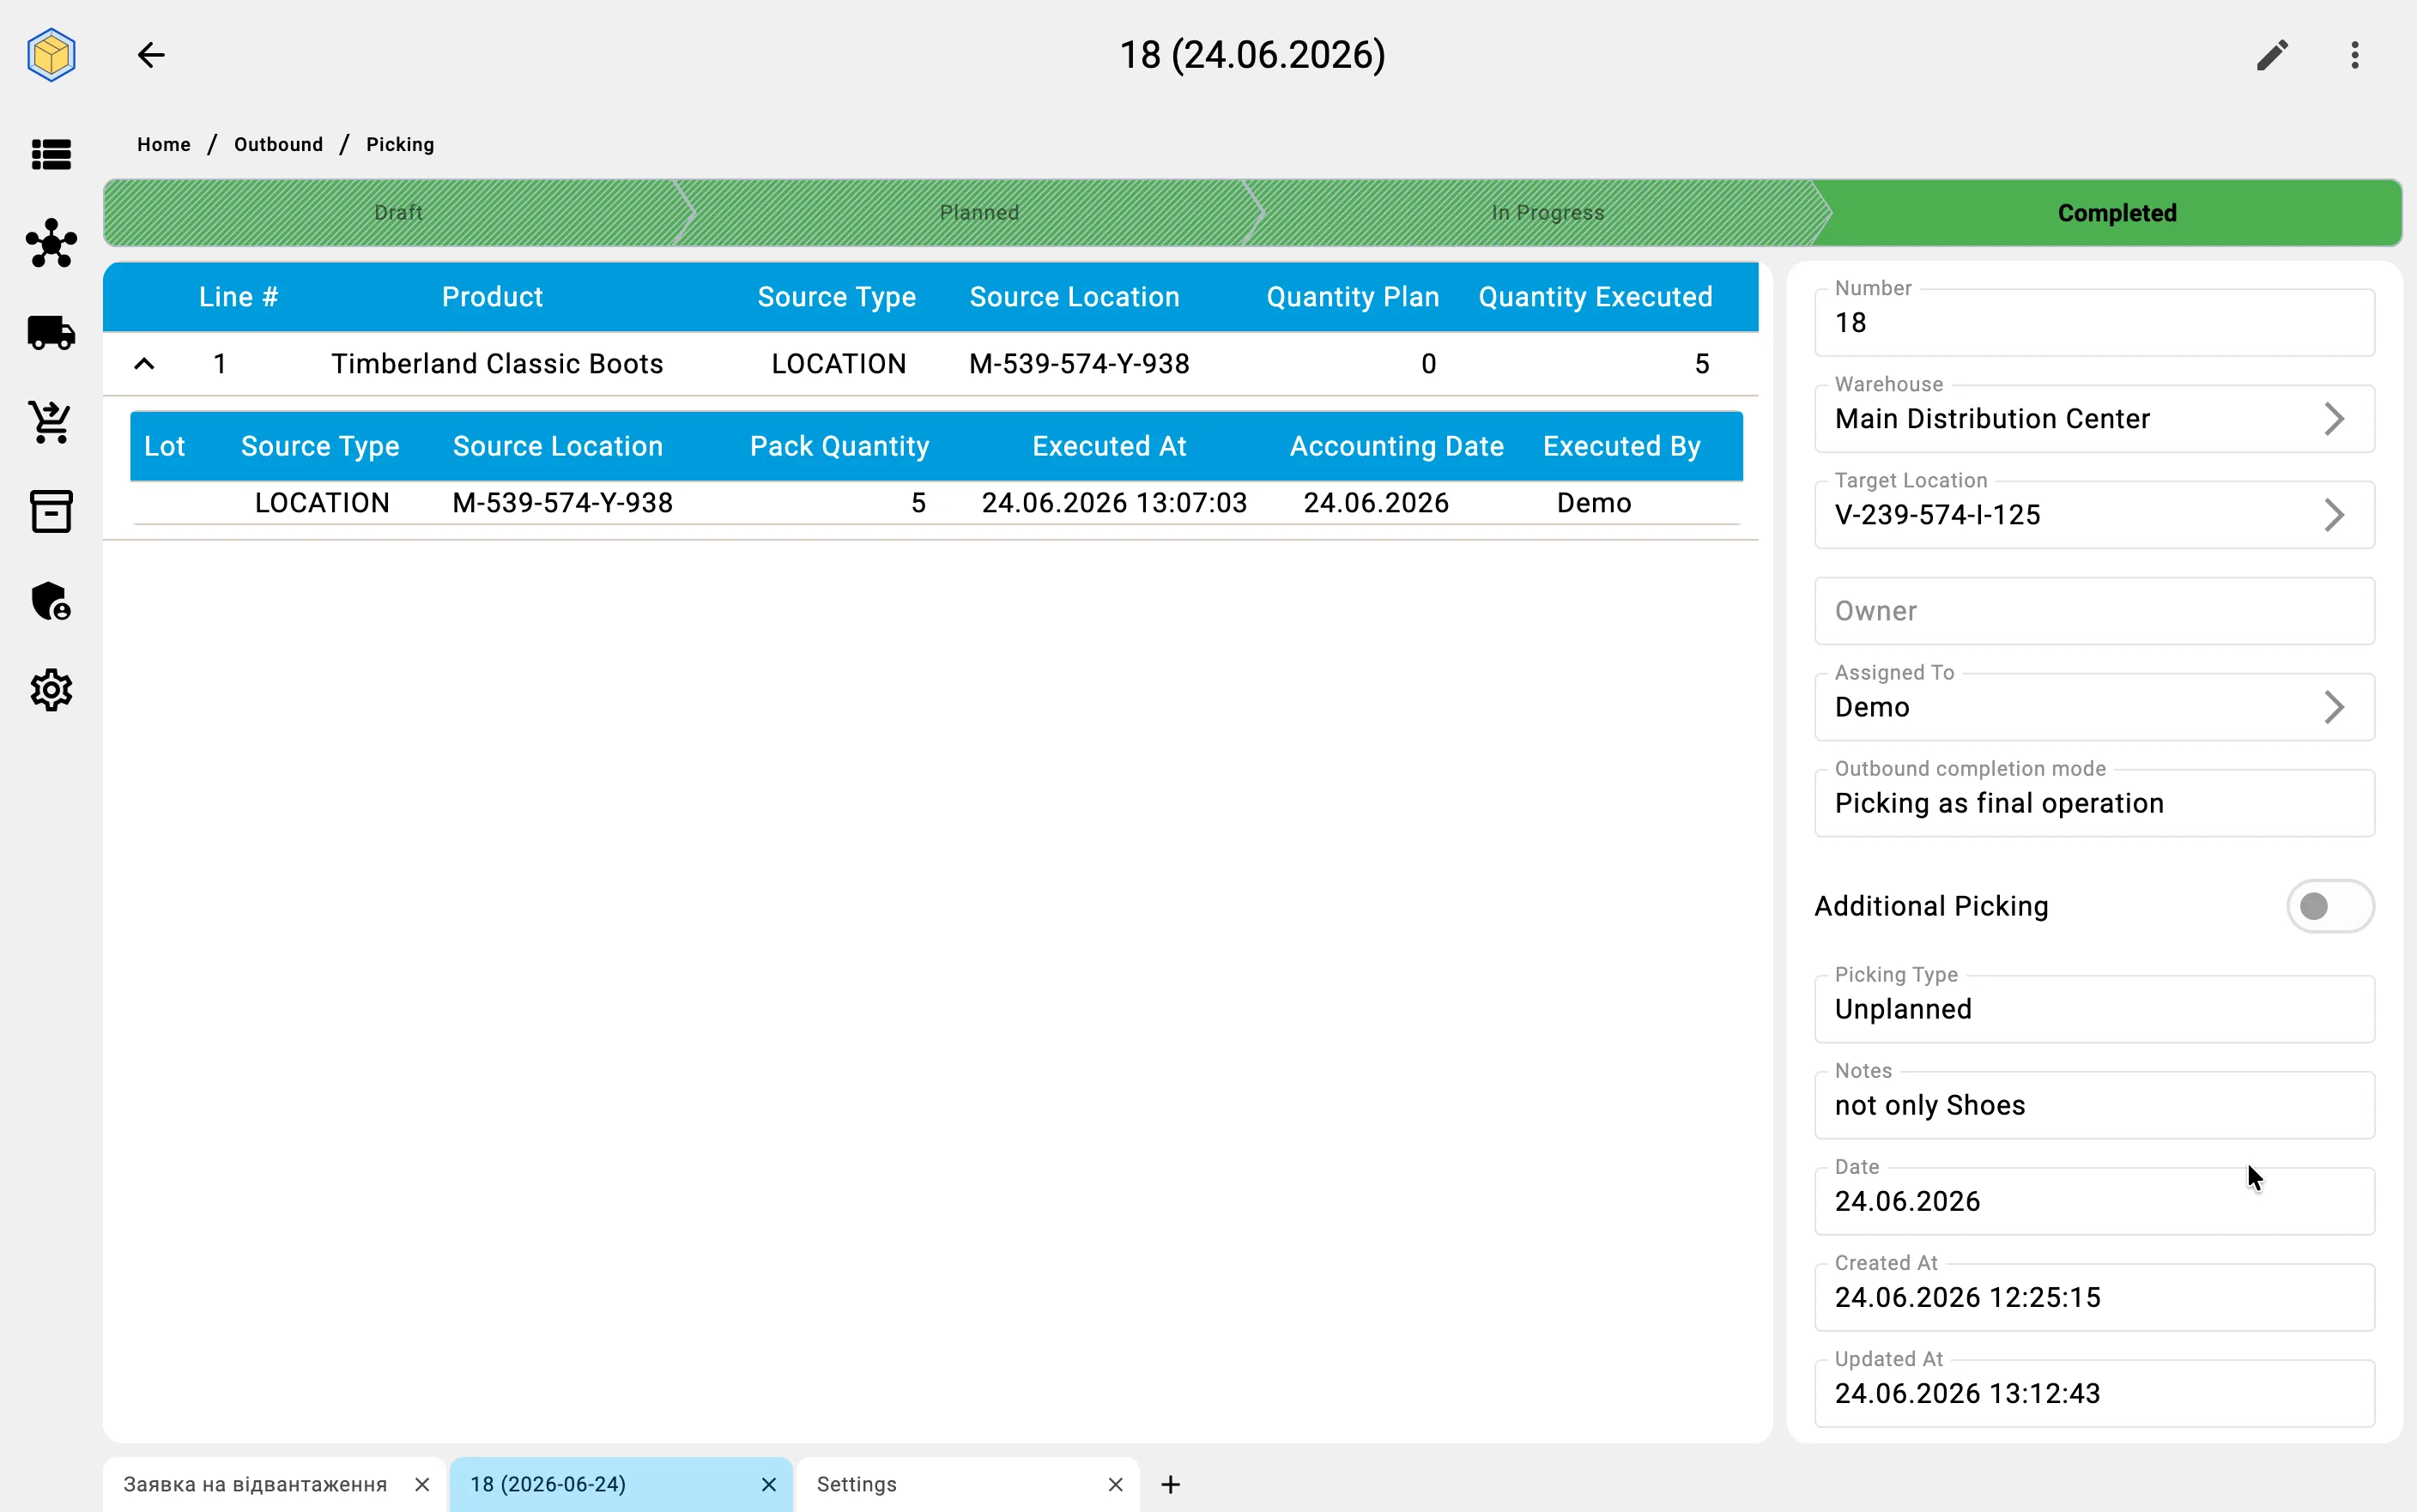Add a new tab with plus button

click(1170, 1484)
